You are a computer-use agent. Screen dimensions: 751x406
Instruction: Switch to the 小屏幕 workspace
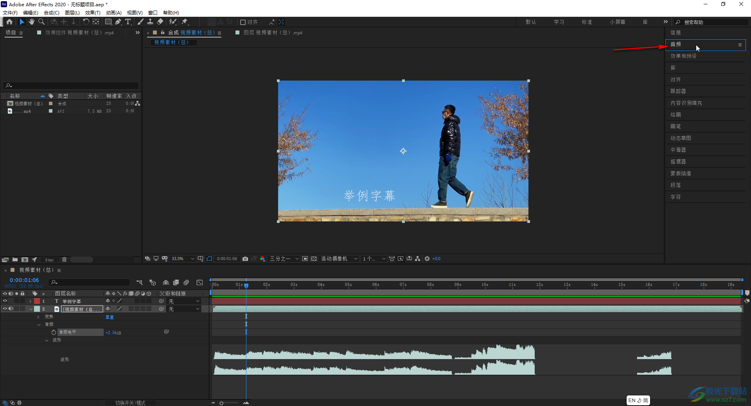617,22
